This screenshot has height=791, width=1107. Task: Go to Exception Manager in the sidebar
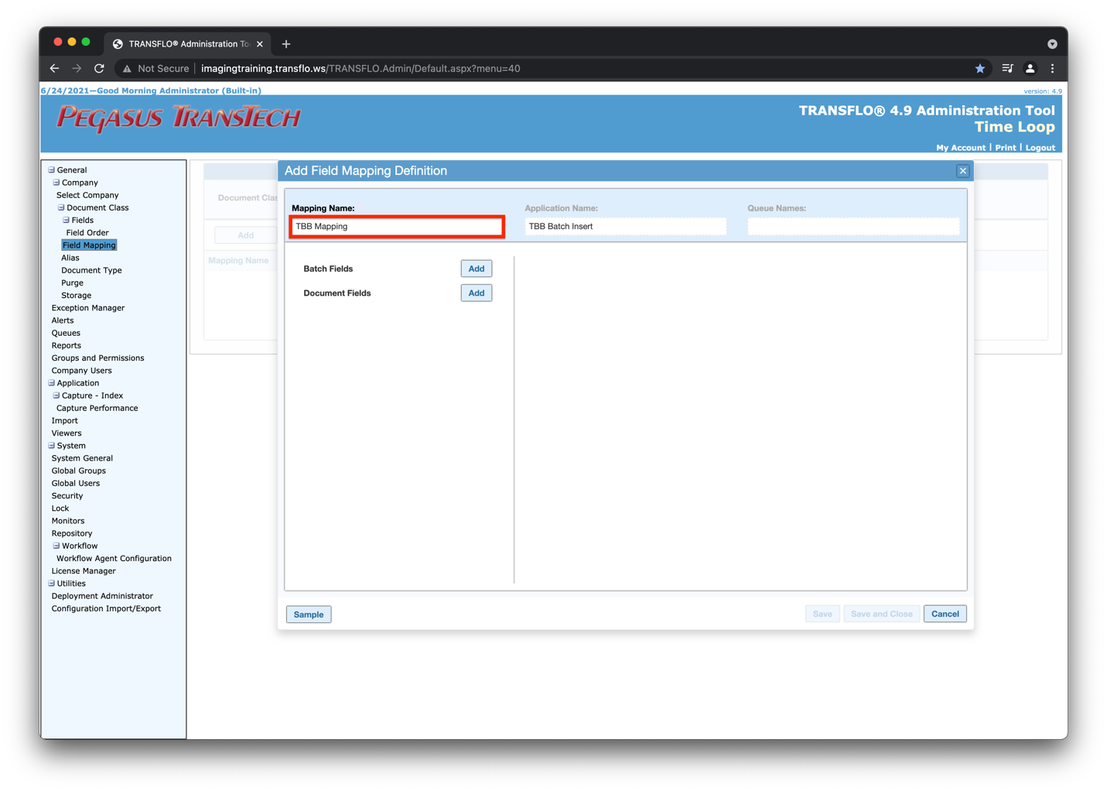click(x=88, y=308)
